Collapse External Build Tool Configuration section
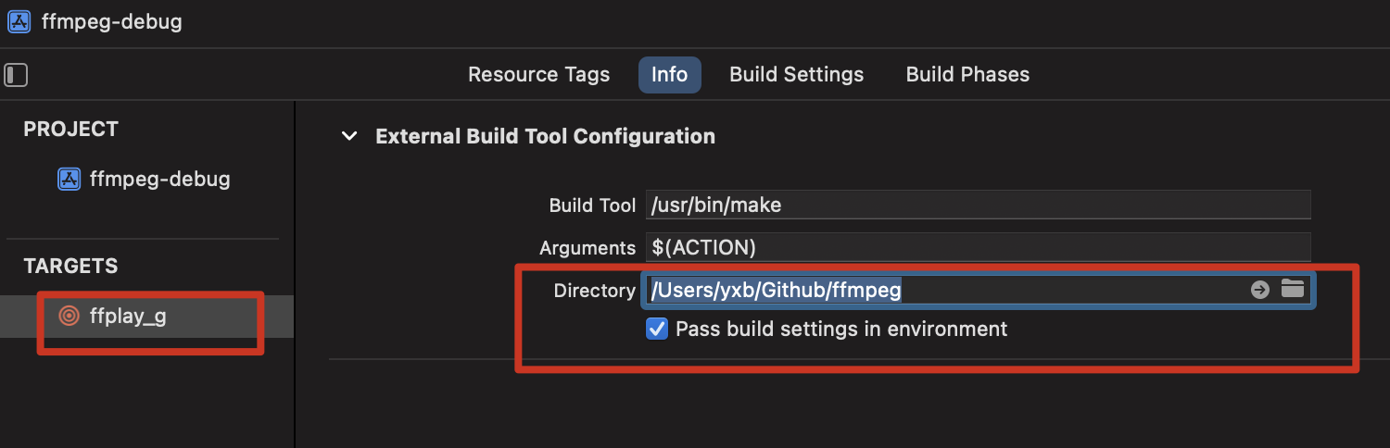Screen dimensions: 1390x448 (348, 136)
